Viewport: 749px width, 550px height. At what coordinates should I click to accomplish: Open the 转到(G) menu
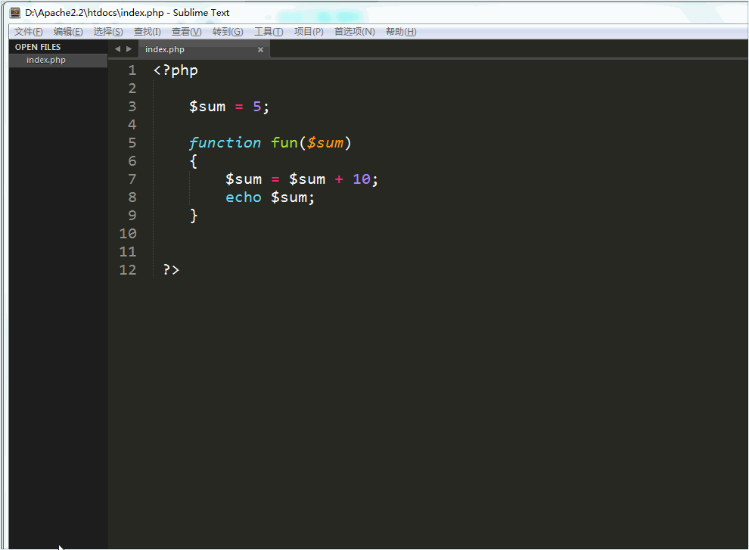click(x=228, y=32)
